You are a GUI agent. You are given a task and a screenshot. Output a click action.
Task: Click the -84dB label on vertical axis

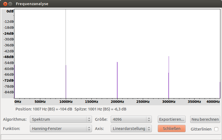[9, 92]
